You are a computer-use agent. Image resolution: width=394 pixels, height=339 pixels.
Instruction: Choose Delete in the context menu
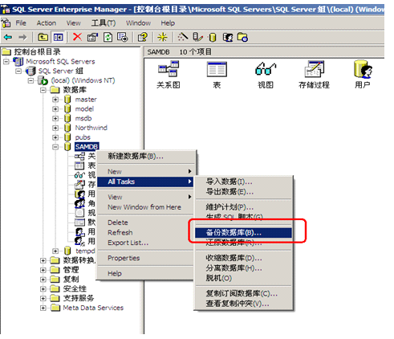pyautogui.click(x=146, y=223)
